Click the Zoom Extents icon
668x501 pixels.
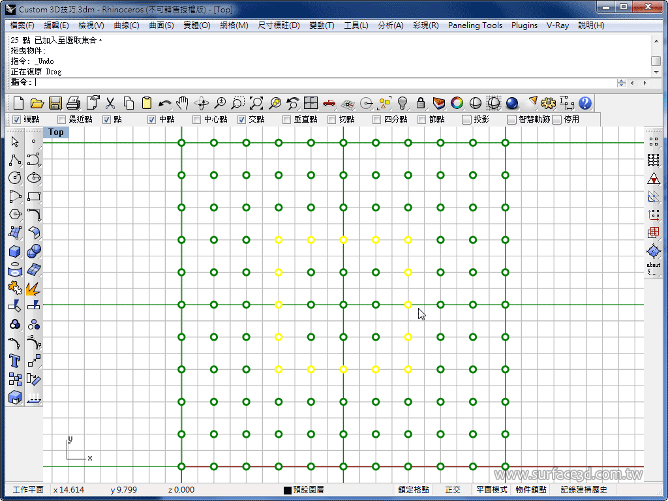tap(256, 103)
